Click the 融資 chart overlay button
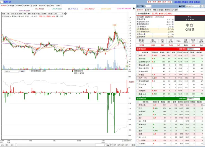 (21, 14)
